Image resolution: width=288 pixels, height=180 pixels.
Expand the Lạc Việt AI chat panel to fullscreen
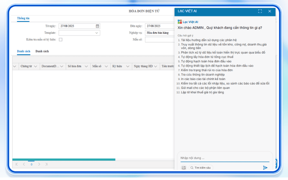[x=260, y=11]
